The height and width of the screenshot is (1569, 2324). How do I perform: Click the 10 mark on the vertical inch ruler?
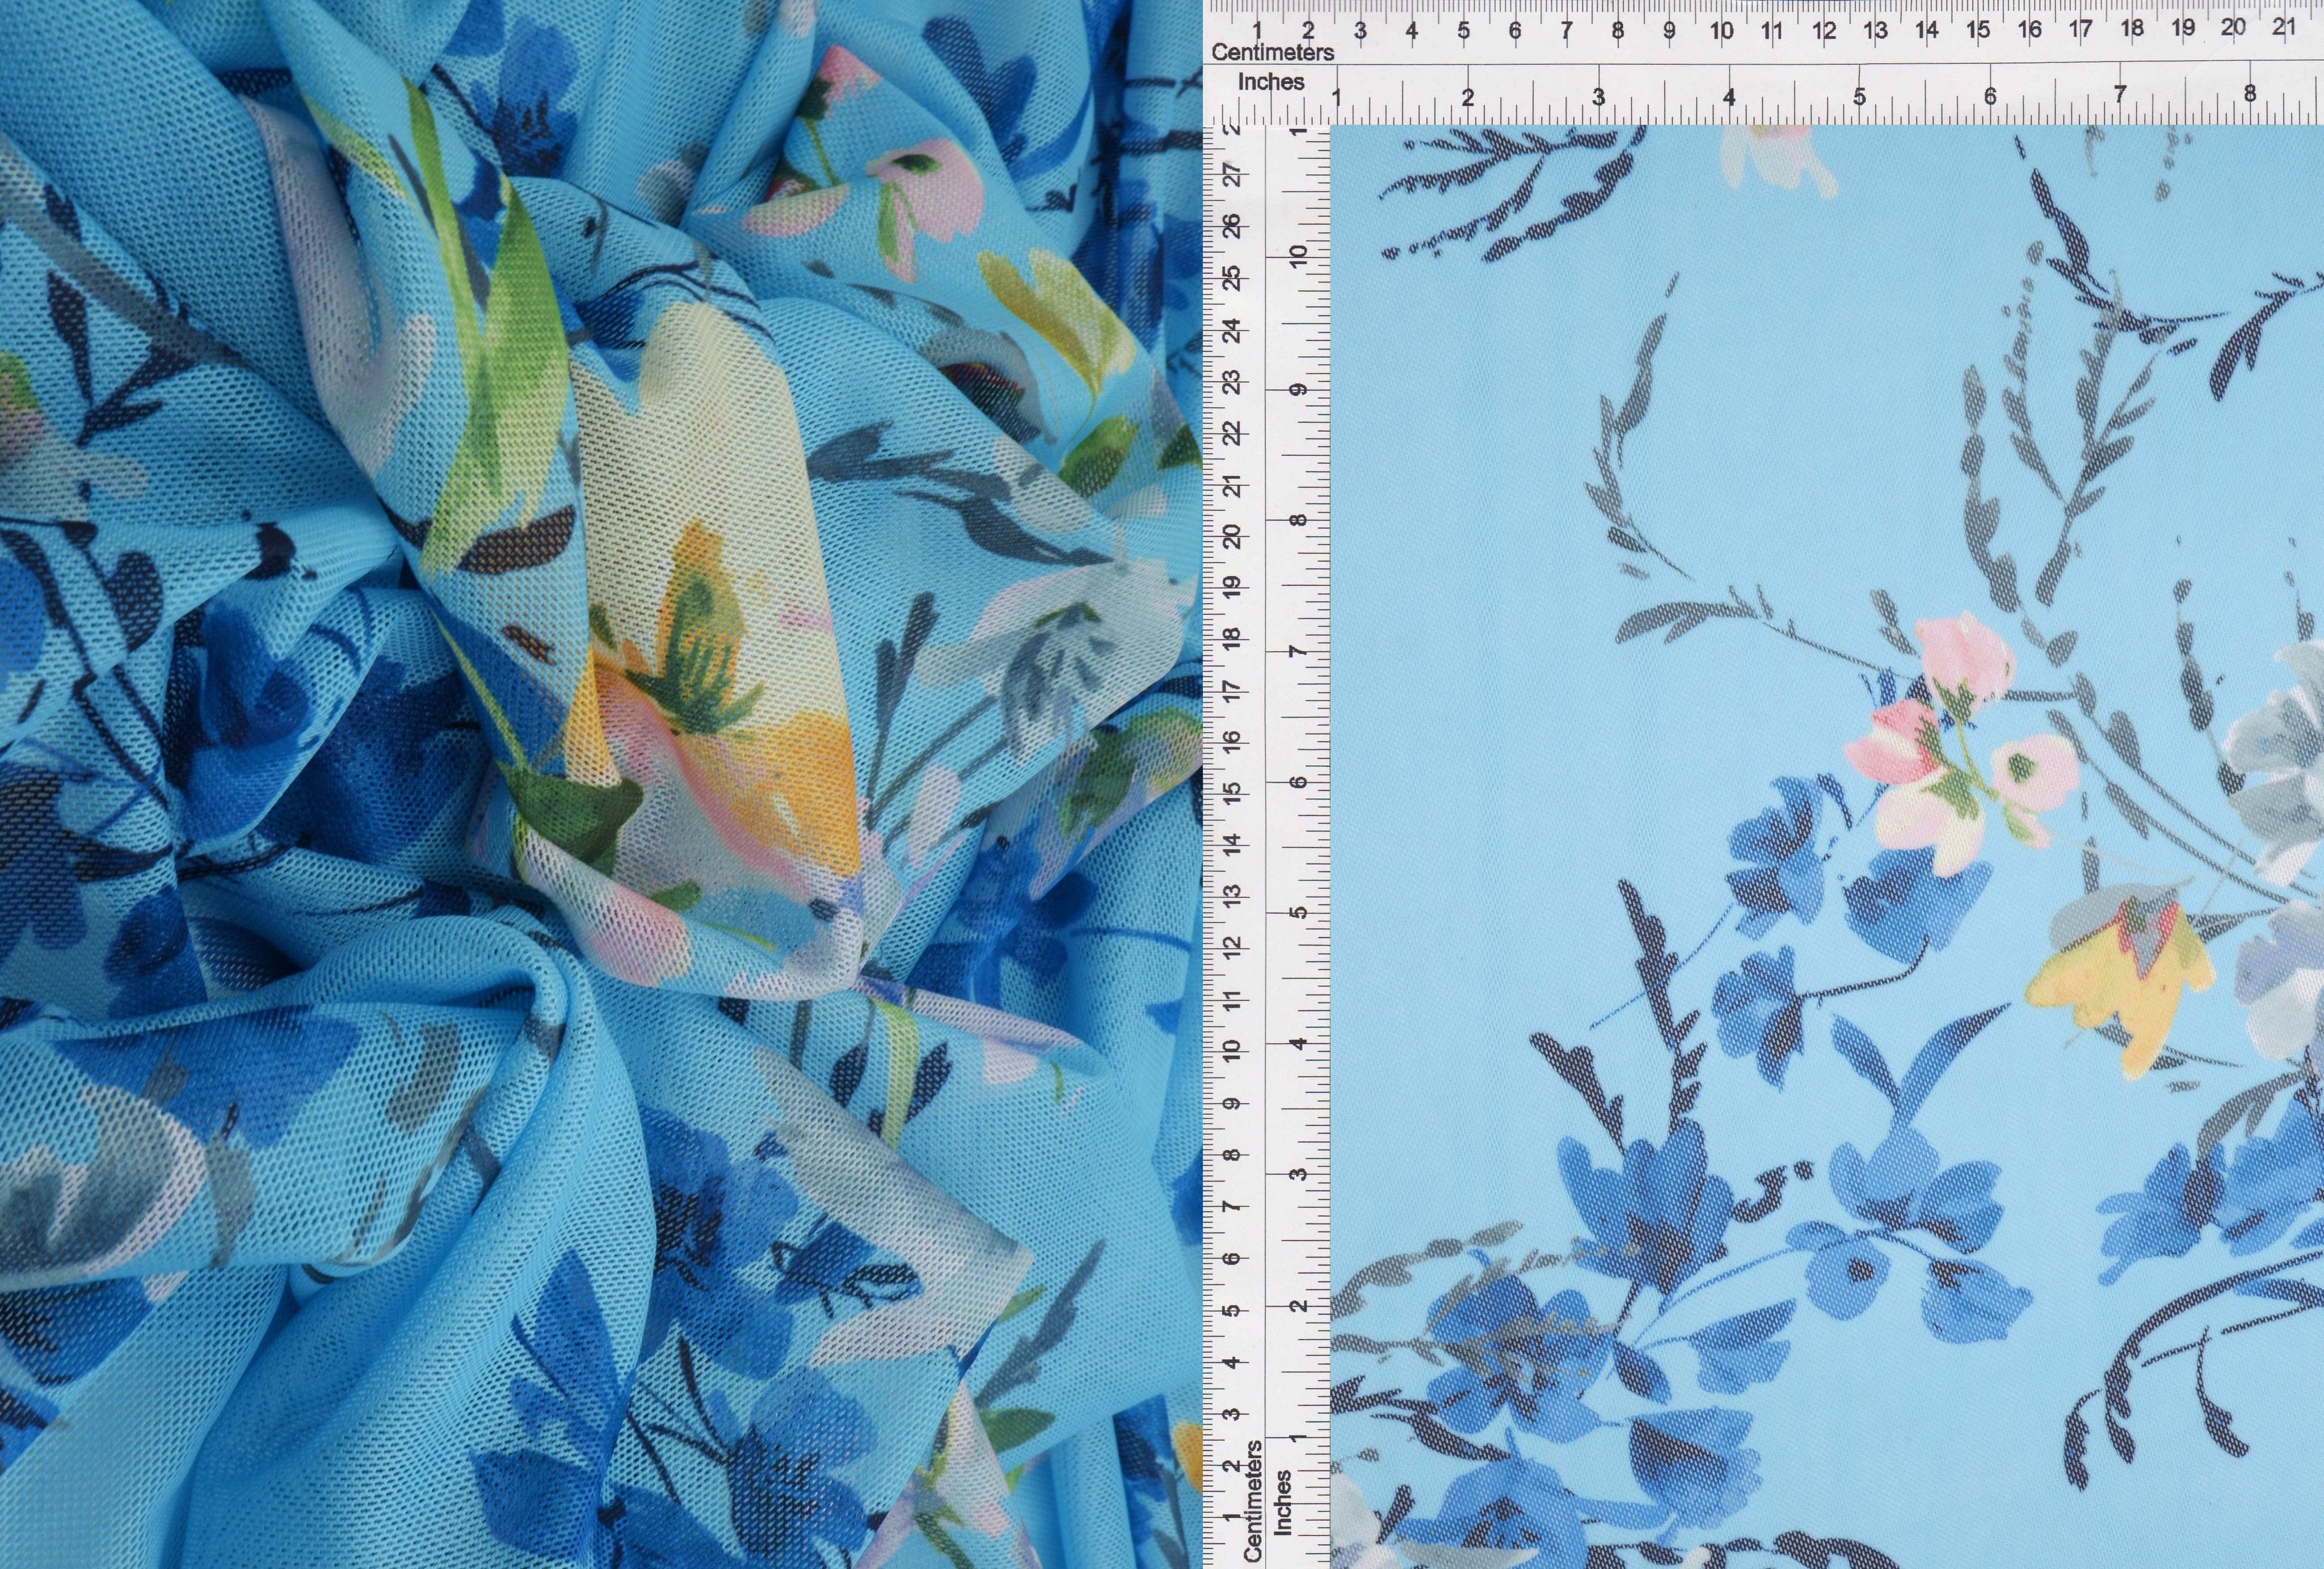(x=1298, y=257)
